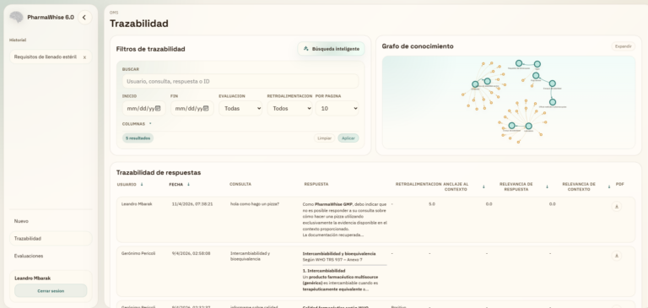
Task: Select Trazabilidad in the sidebar
Action: 51,239
